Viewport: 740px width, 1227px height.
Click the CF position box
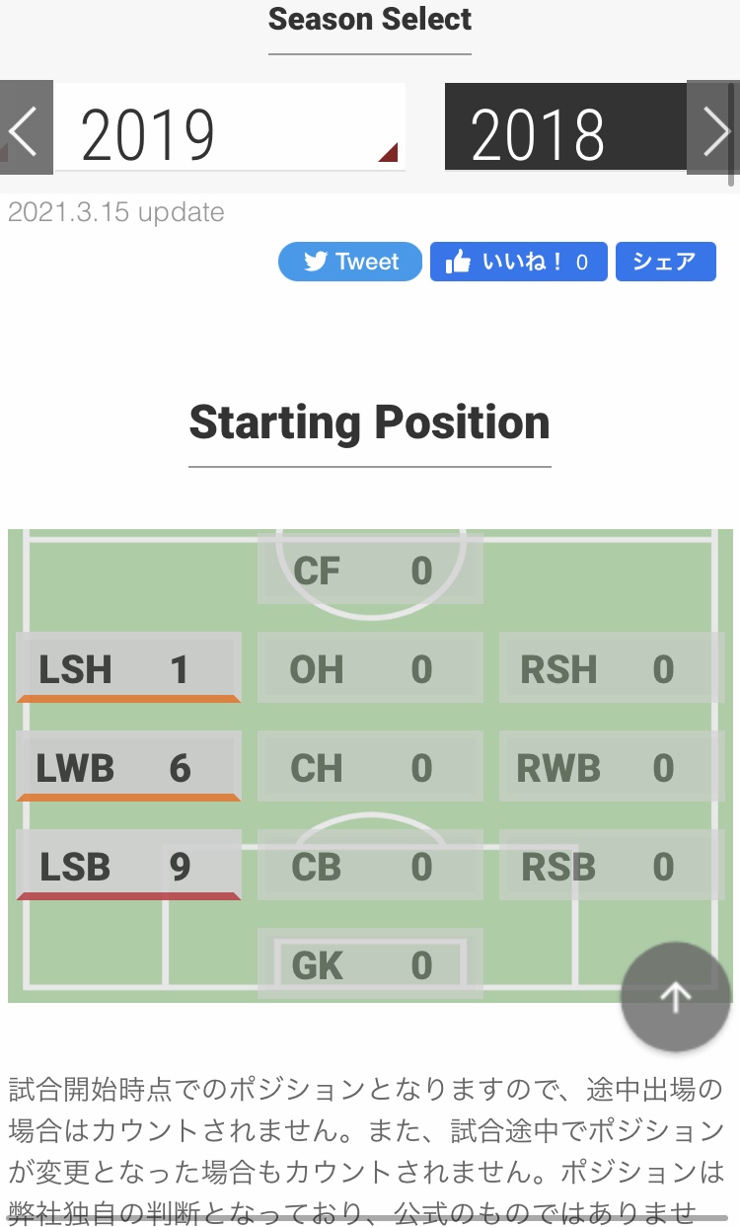[370, 571]
